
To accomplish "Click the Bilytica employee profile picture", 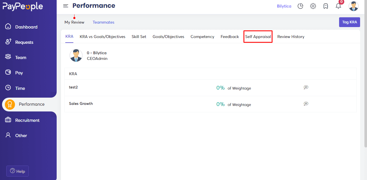I will click(x=76, y=55).
